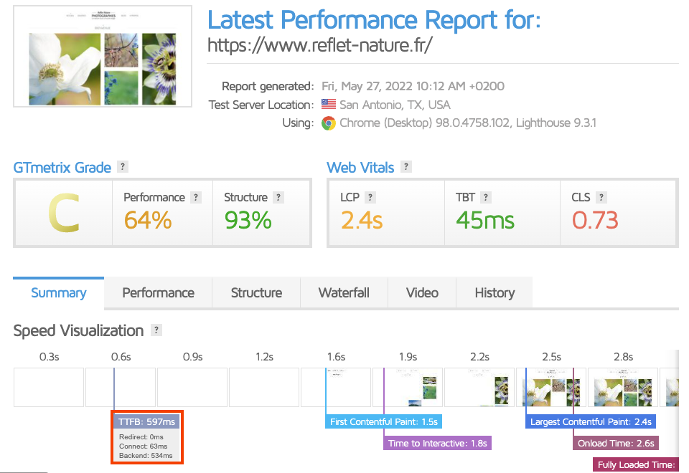The image size is (689, 473).
Task: Click the Chrome browser icon
Action: [x=328, y=123]
